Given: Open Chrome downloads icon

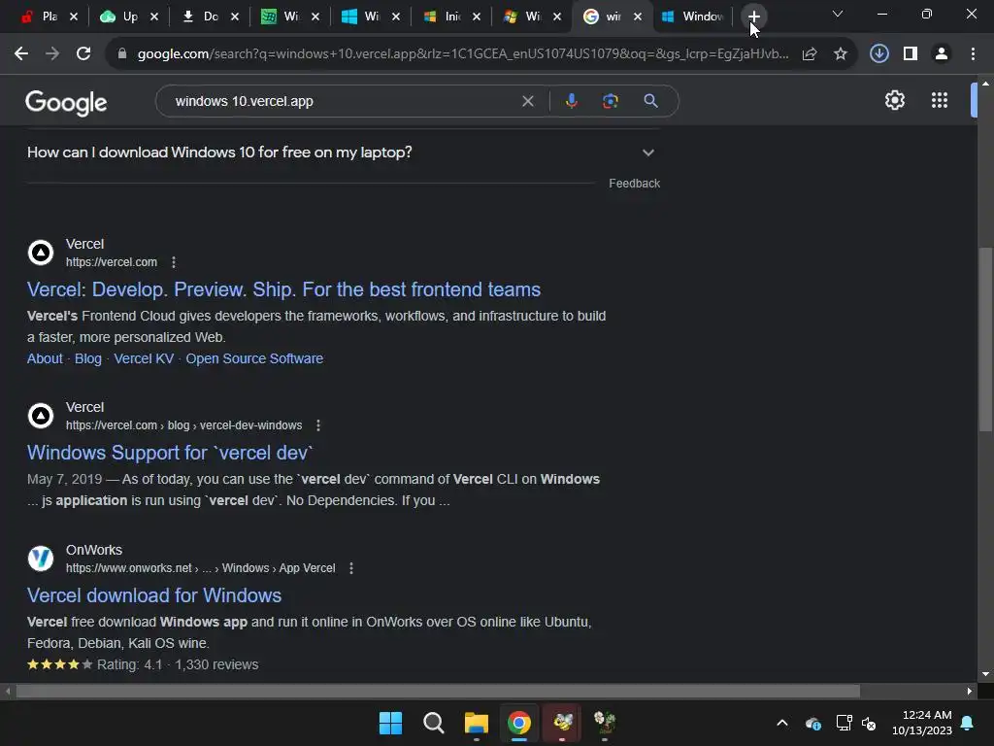Looking at the screenshot, I should click(879, 54).
